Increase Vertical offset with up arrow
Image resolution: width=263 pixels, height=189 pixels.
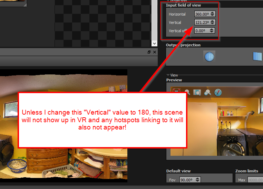(x=212, y=29)
